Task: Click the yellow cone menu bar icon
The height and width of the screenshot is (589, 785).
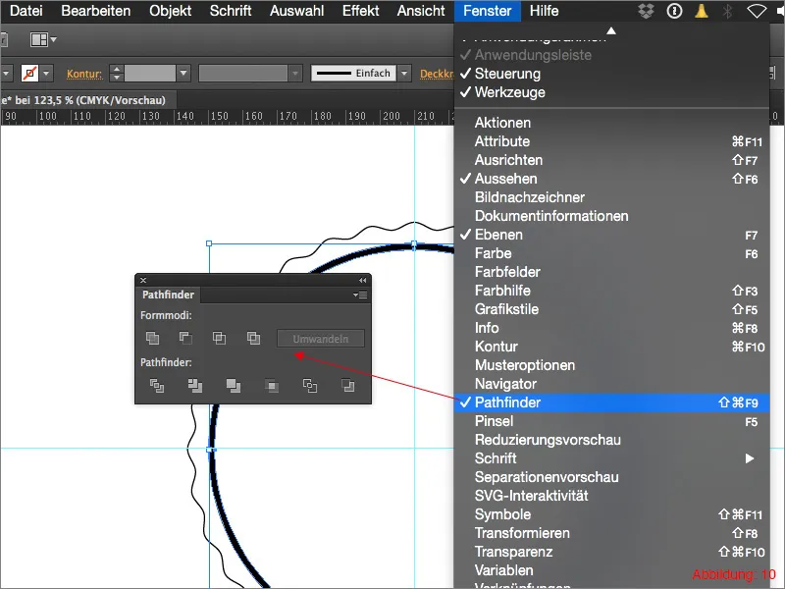Action: [x=702, y=11]
